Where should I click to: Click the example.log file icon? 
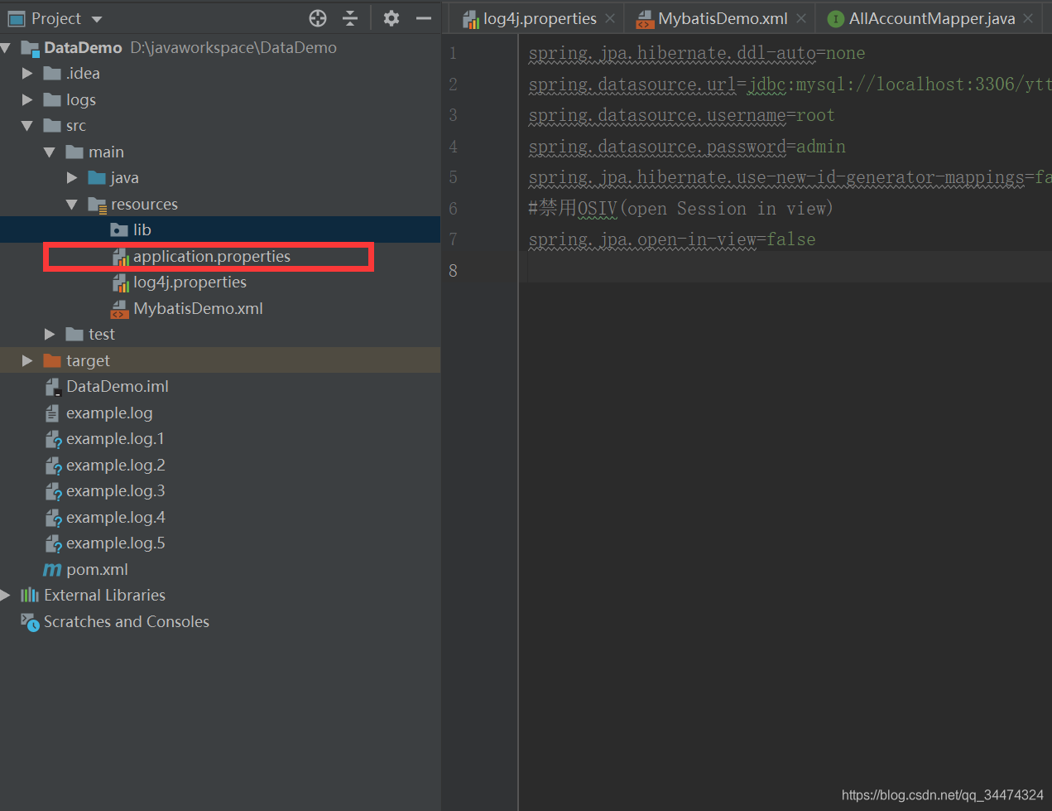click(52, 413)
